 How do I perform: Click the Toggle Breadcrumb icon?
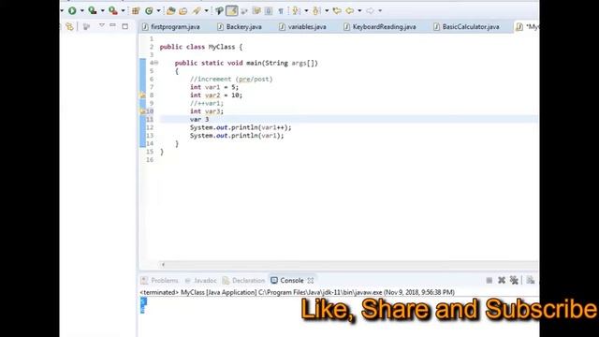(219, 10)
